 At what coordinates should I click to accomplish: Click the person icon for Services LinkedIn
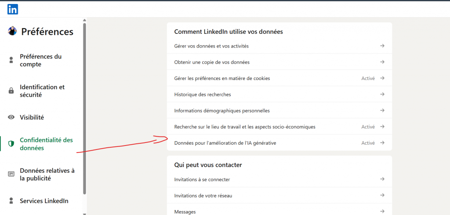(x=11, y=201)
